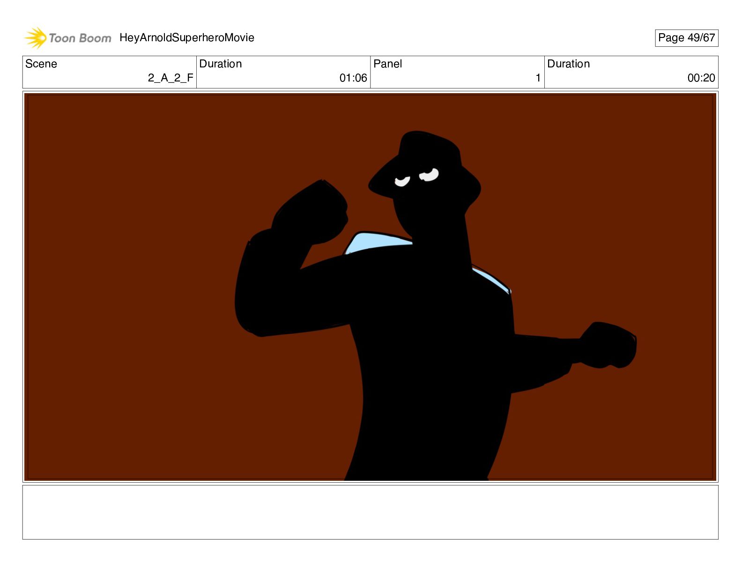Screen dimensions: 742x573
Task: Select the Panel header label
Action: pyautogui.click(x=388, y=64)
